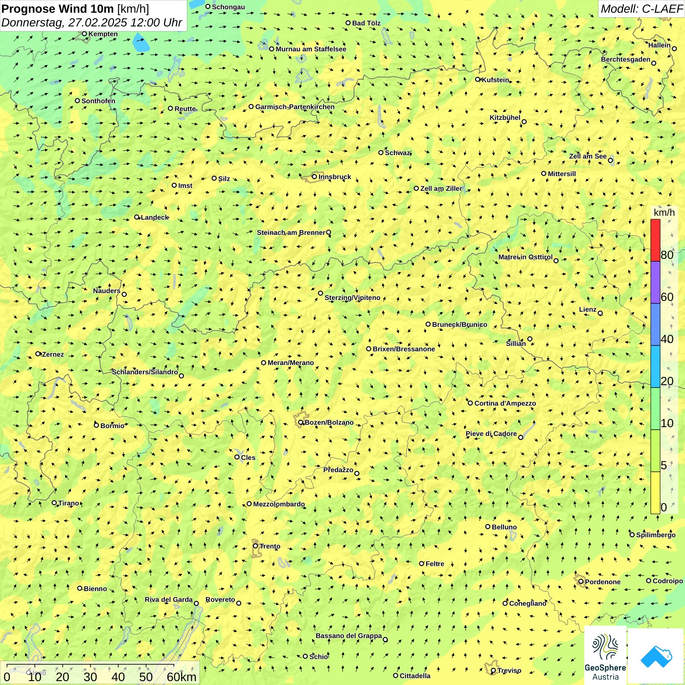The image size is (685, 685).
Task: Click the Zell am See marker
Action: [x=610, y=160]
